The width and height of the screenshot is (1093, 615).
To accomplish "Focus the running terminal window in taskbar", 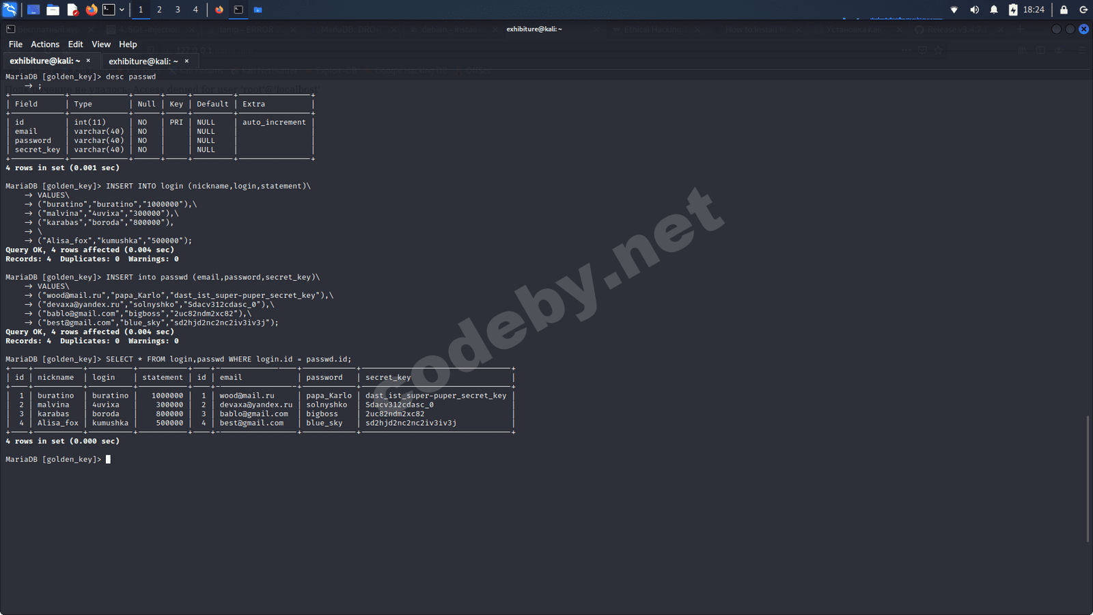I will point(238,10).
